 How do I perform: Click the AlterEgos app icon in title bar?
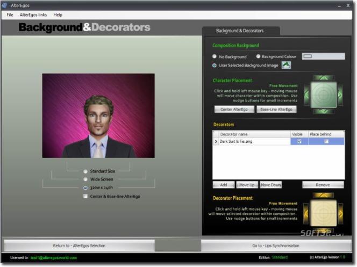(x=4, y=5)
